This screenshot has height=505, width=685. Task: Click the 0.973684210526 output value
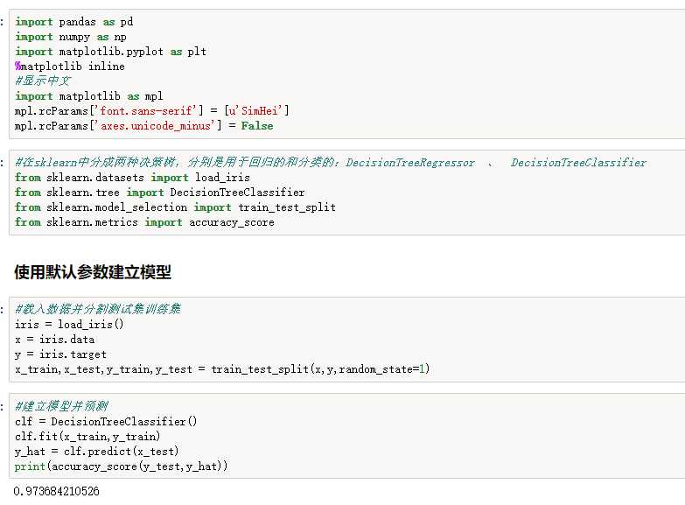click(x=57, y=492)
